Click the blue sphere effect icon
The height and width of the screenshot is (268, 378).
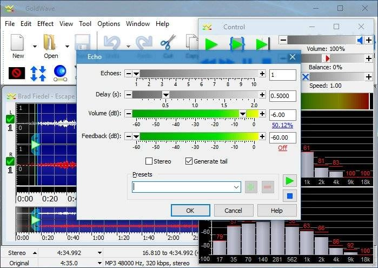tap(60, 73)
